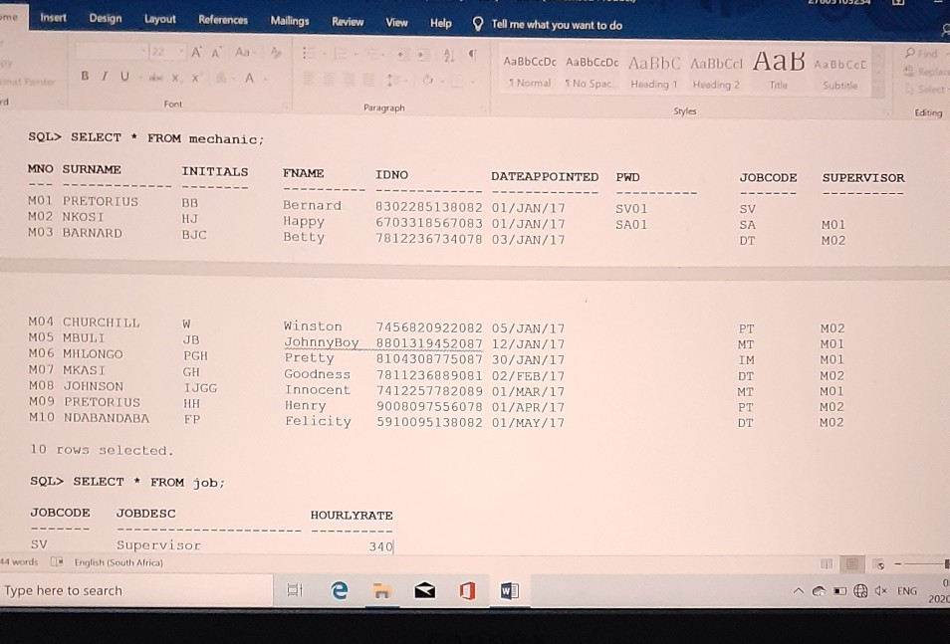
Task: Select the Sort icon in Paragraph group
Action: [448, 56]
